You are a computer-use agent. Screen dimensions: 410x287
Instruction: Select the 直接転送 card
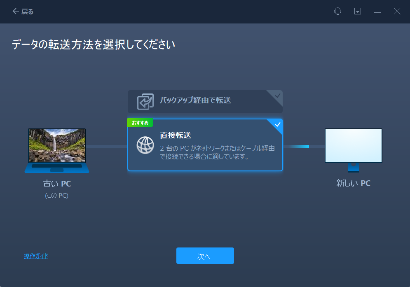point(205,145)
